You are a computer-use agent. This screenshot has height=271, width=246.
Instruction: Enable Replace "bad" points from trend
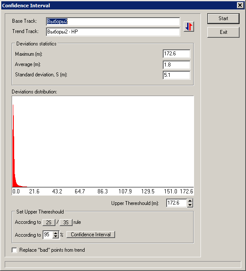point(14,250)
